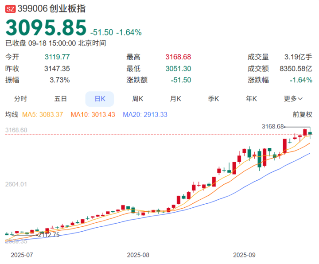Viewport: 319px width, 264px height.
Task: Click the 2025-09 date axis label
Action: coord(244,255)
